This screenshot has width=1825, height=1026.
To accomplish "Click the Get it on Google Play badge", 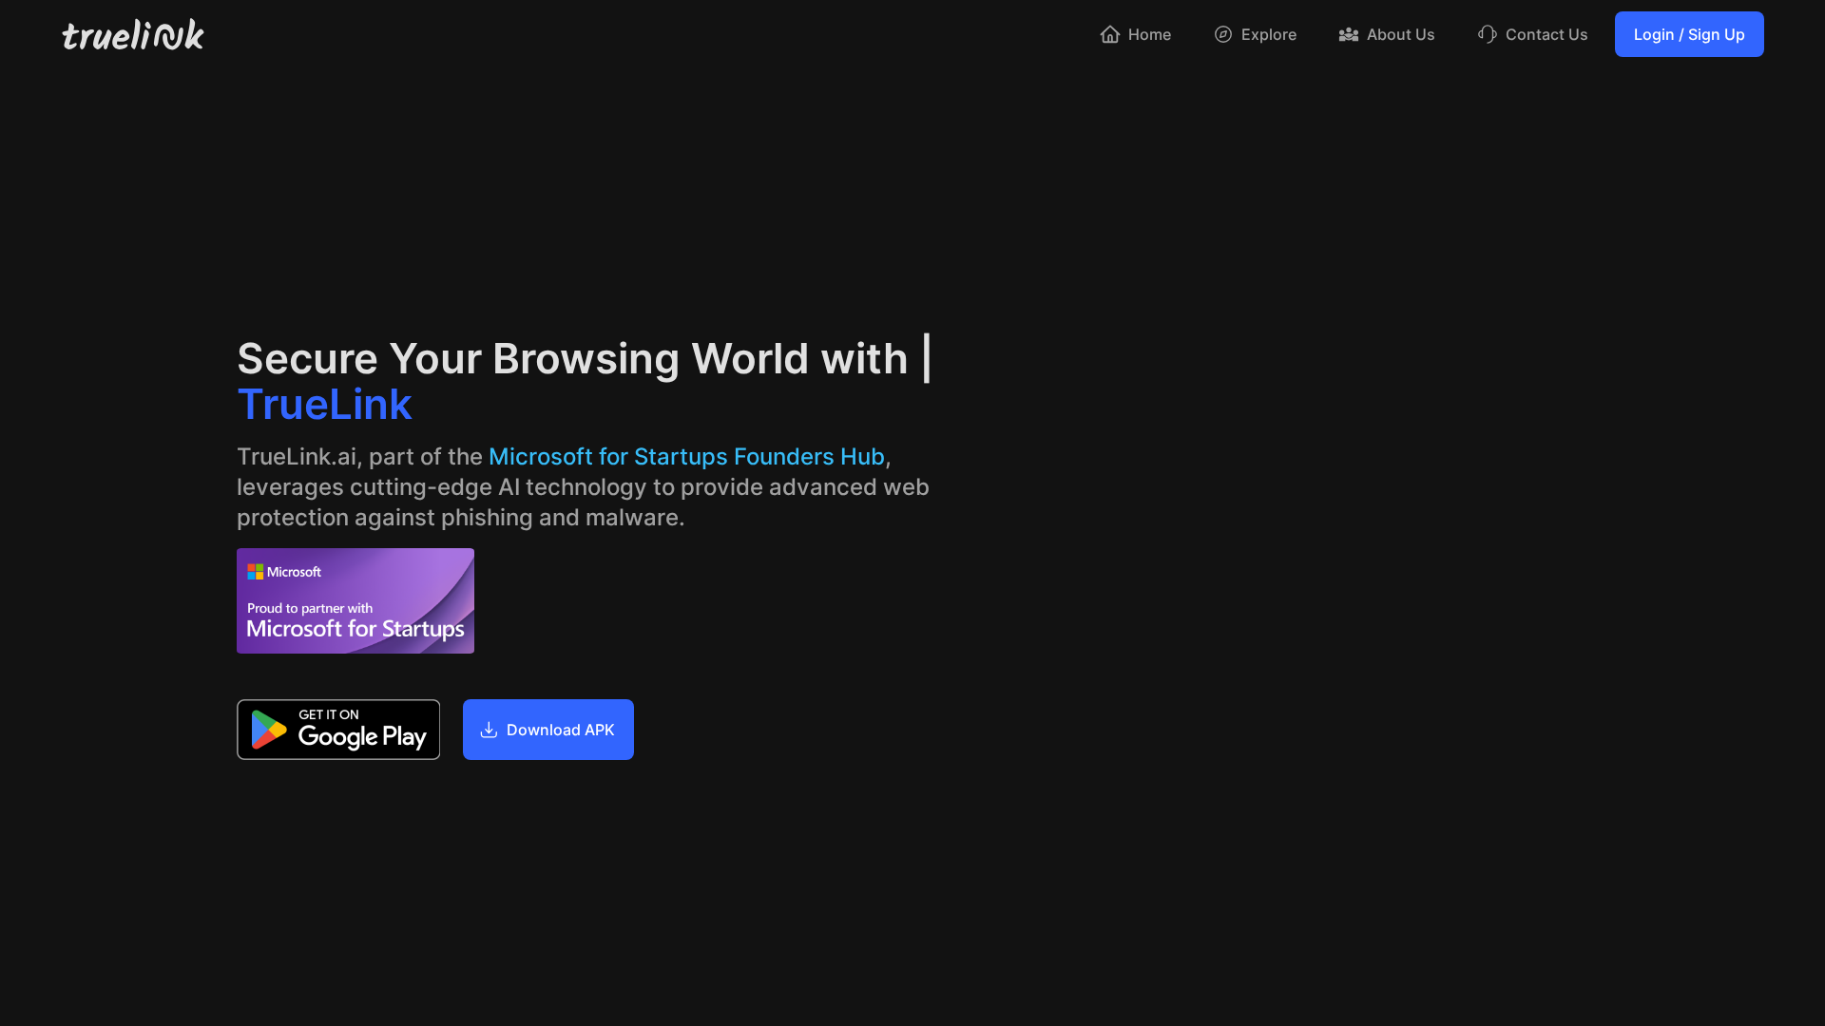I will 337,730.
